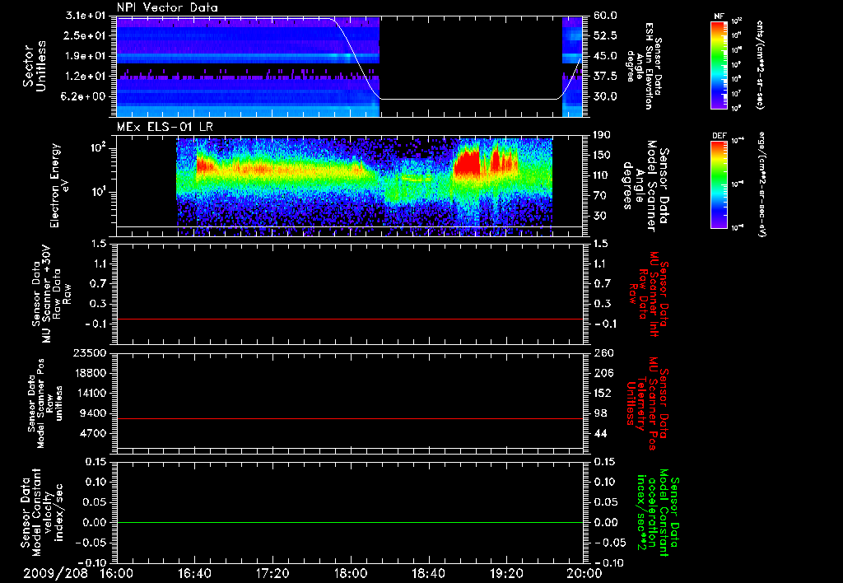Click the 260 telemetry tick label
Viewport: 843px width, 583px height.
(602, 353)
